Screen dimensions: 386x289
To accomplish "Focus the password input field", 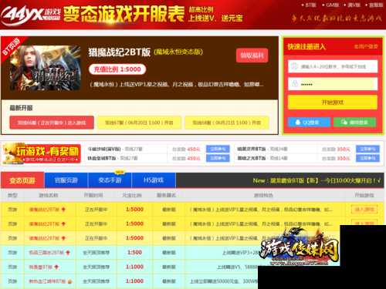I will coord(333,84).
